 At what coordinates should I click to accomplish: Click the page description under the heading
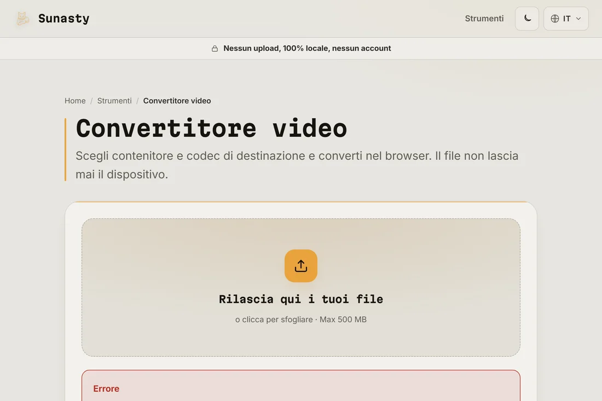coord(297,165)
